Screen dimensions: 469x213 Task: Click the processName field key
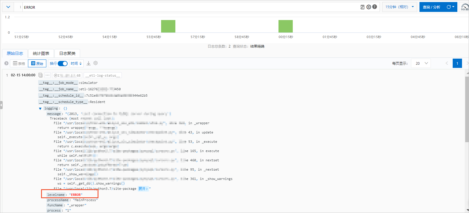(58, 200)
